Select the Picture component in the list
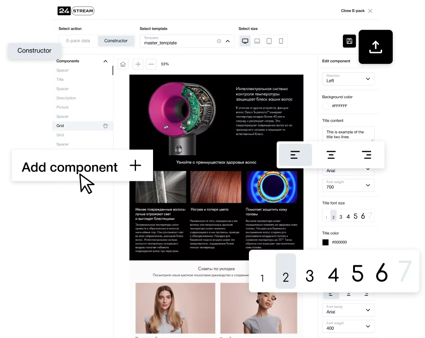 coord(62,107)
